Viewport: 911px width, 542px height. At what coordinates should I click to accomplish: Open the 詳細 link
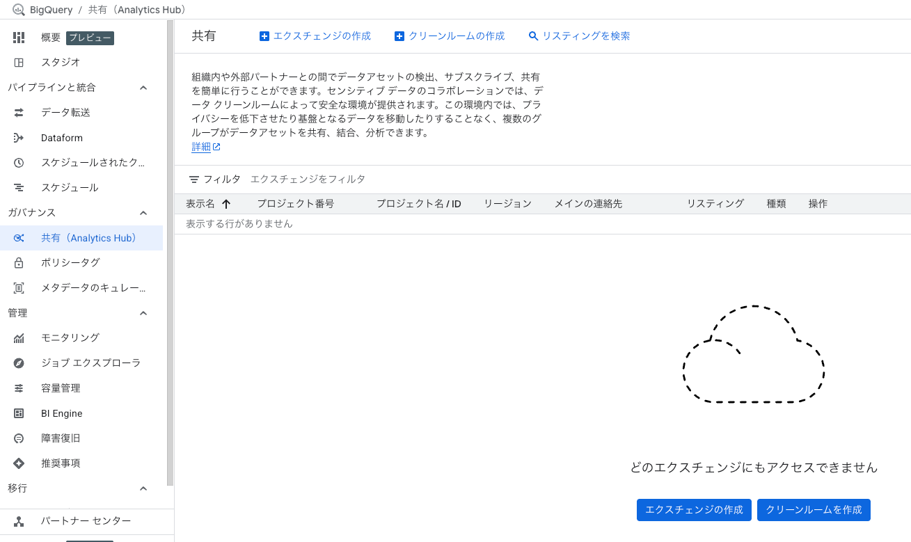click(x=201, y=147)
